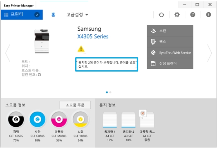Viewport: 217px width, 148px height.
Task: Open the help question mark icon
Action: coord(192,15)
